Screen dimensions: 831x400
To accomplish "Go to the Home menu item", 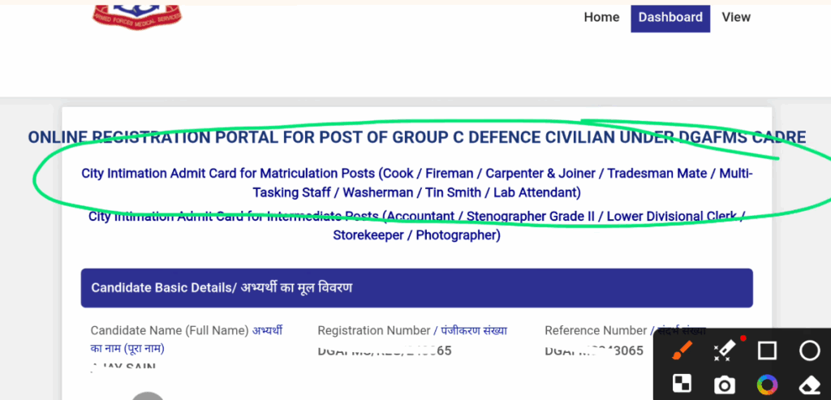I will [x=601, y=17].
